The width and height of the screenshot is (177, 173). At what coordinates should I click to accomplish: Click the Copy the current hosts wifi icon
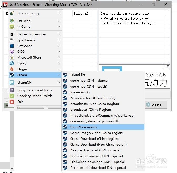12,90
